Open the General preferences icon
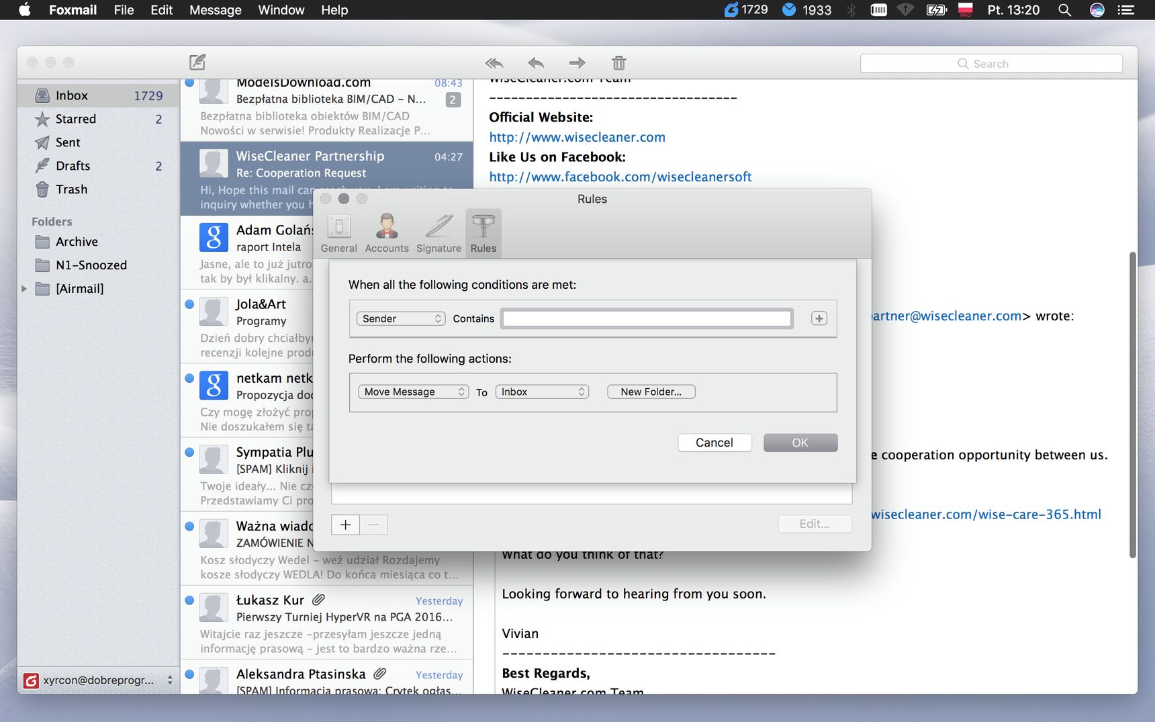1155x722 pixels. point(339,233)
